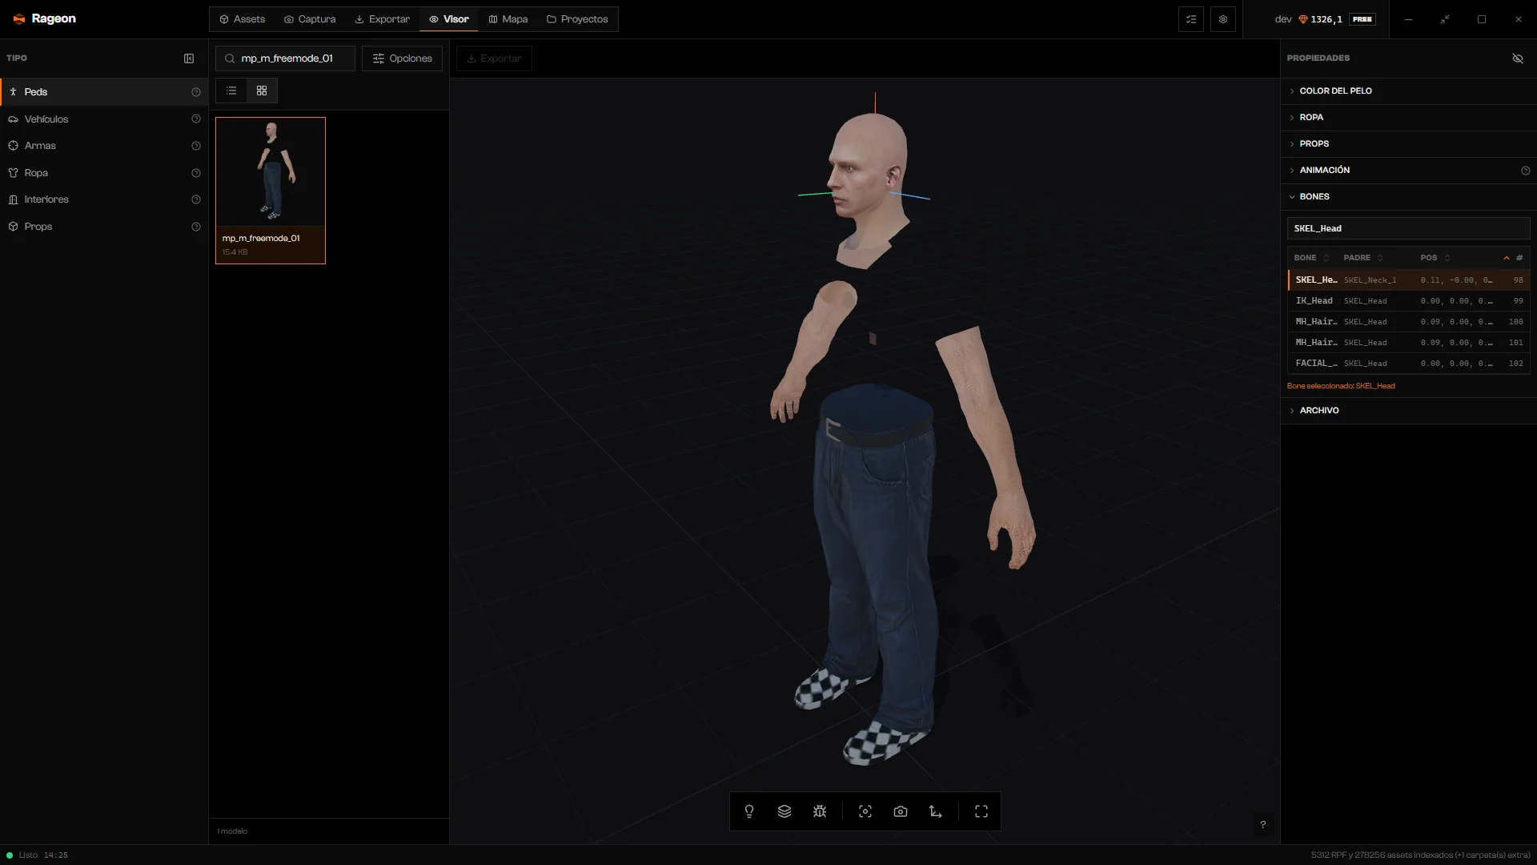Toggle properties panel visibility eye icon
Image resolution: width=1537 pixels, height=865 pixels.
[x=1518, y=58]
